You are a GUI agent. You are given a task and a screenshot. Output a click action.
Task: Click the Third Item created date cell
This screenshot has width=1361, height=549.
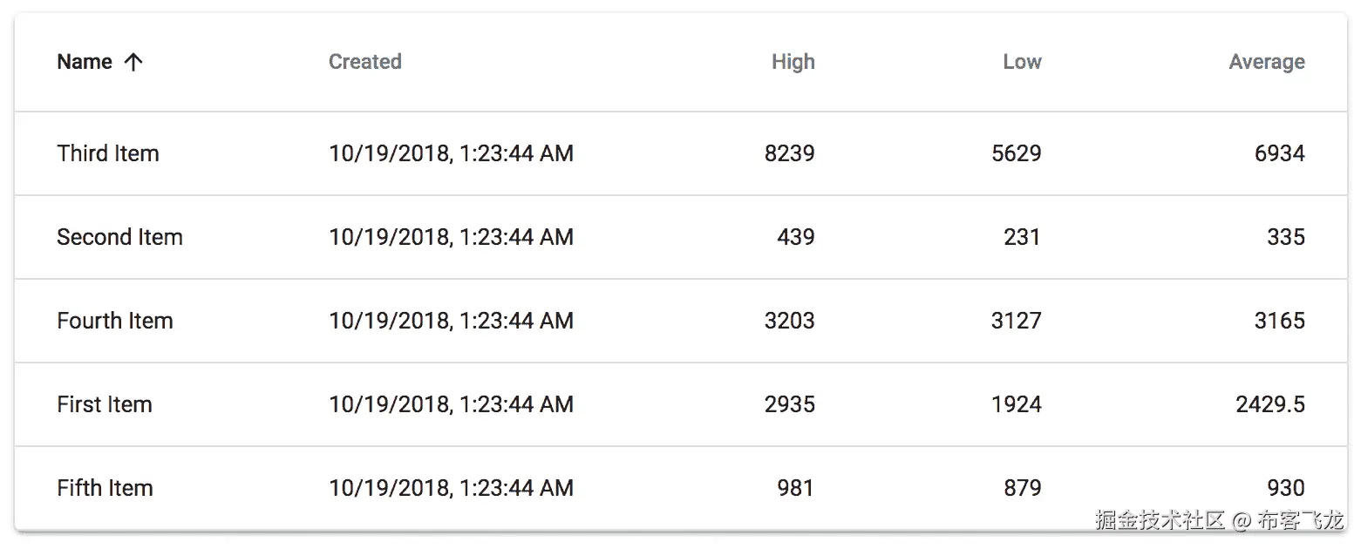click(451, 153)
